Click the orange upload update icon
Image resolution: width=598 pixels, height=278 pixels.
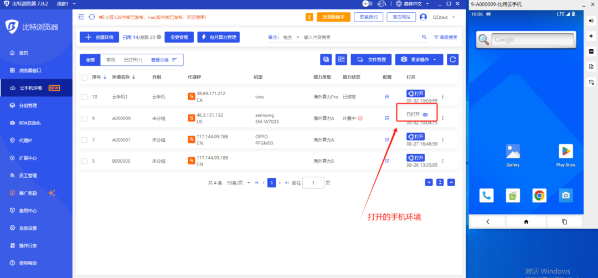point(310,17)
